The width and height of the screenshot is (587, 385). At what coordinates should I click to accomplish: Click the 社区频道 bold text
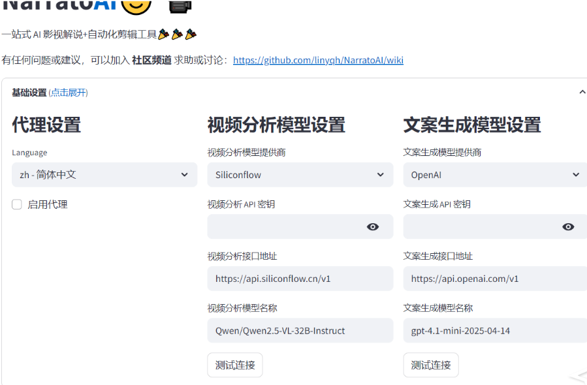point(151,60)
